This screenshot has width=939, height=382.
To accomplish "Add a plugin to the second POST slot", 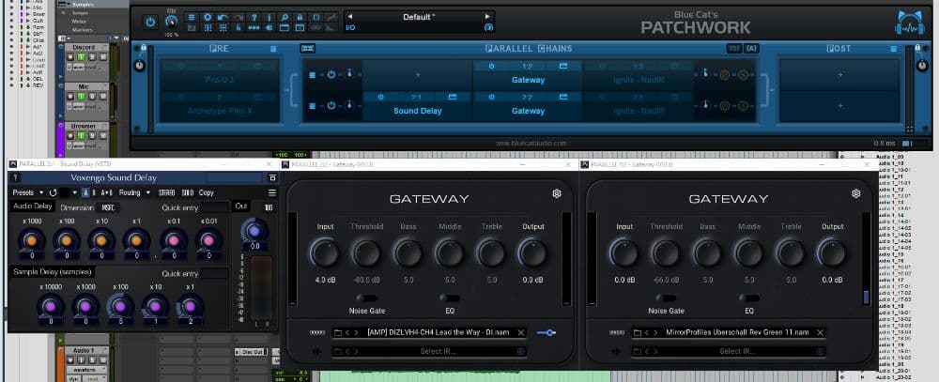I will (839, 106).
